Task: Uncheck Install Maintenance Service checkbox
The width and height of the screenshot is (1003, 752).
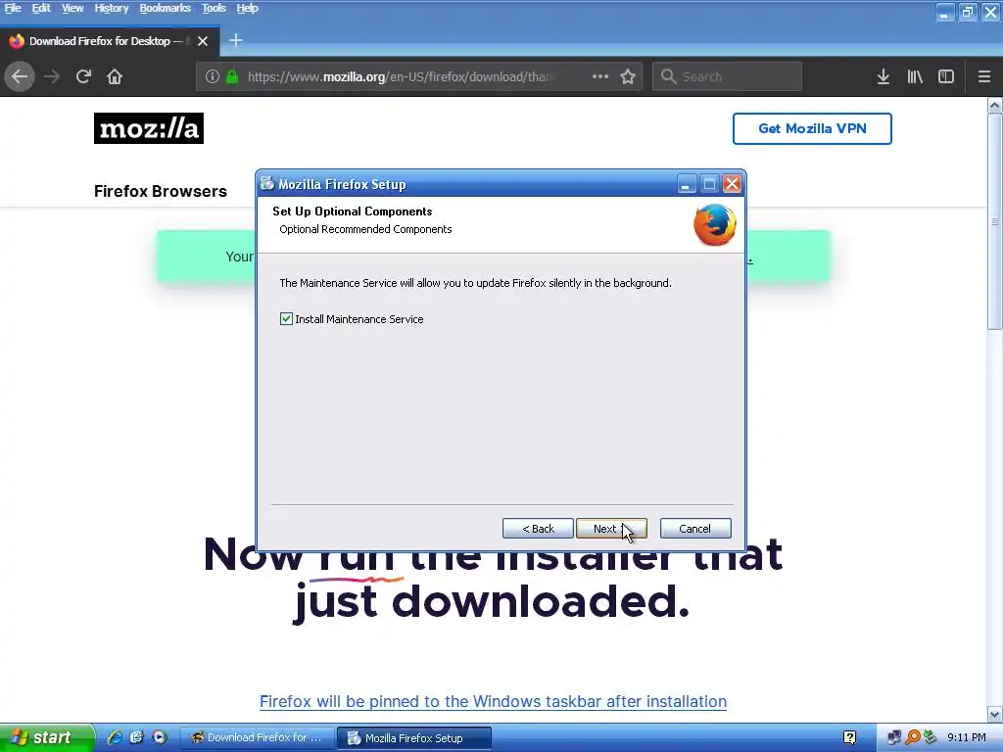Action: coord(286,318)
